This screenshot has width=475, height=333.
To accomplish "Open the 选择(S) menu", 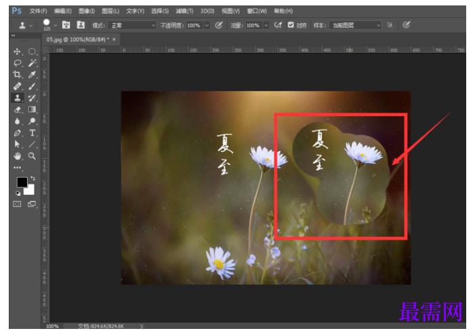I will tap(160, 12).
